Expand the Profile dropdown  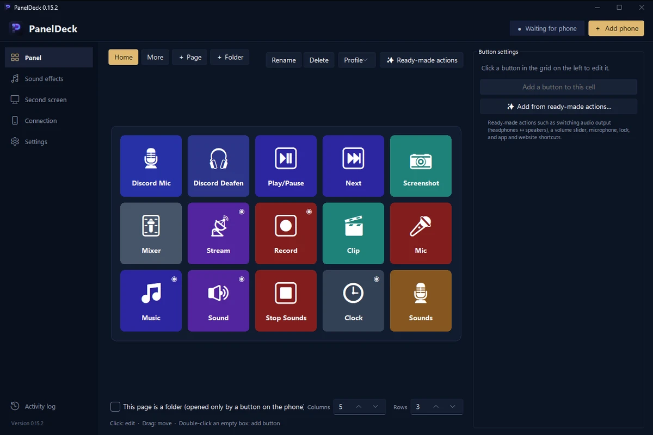(x=356, y=60)
